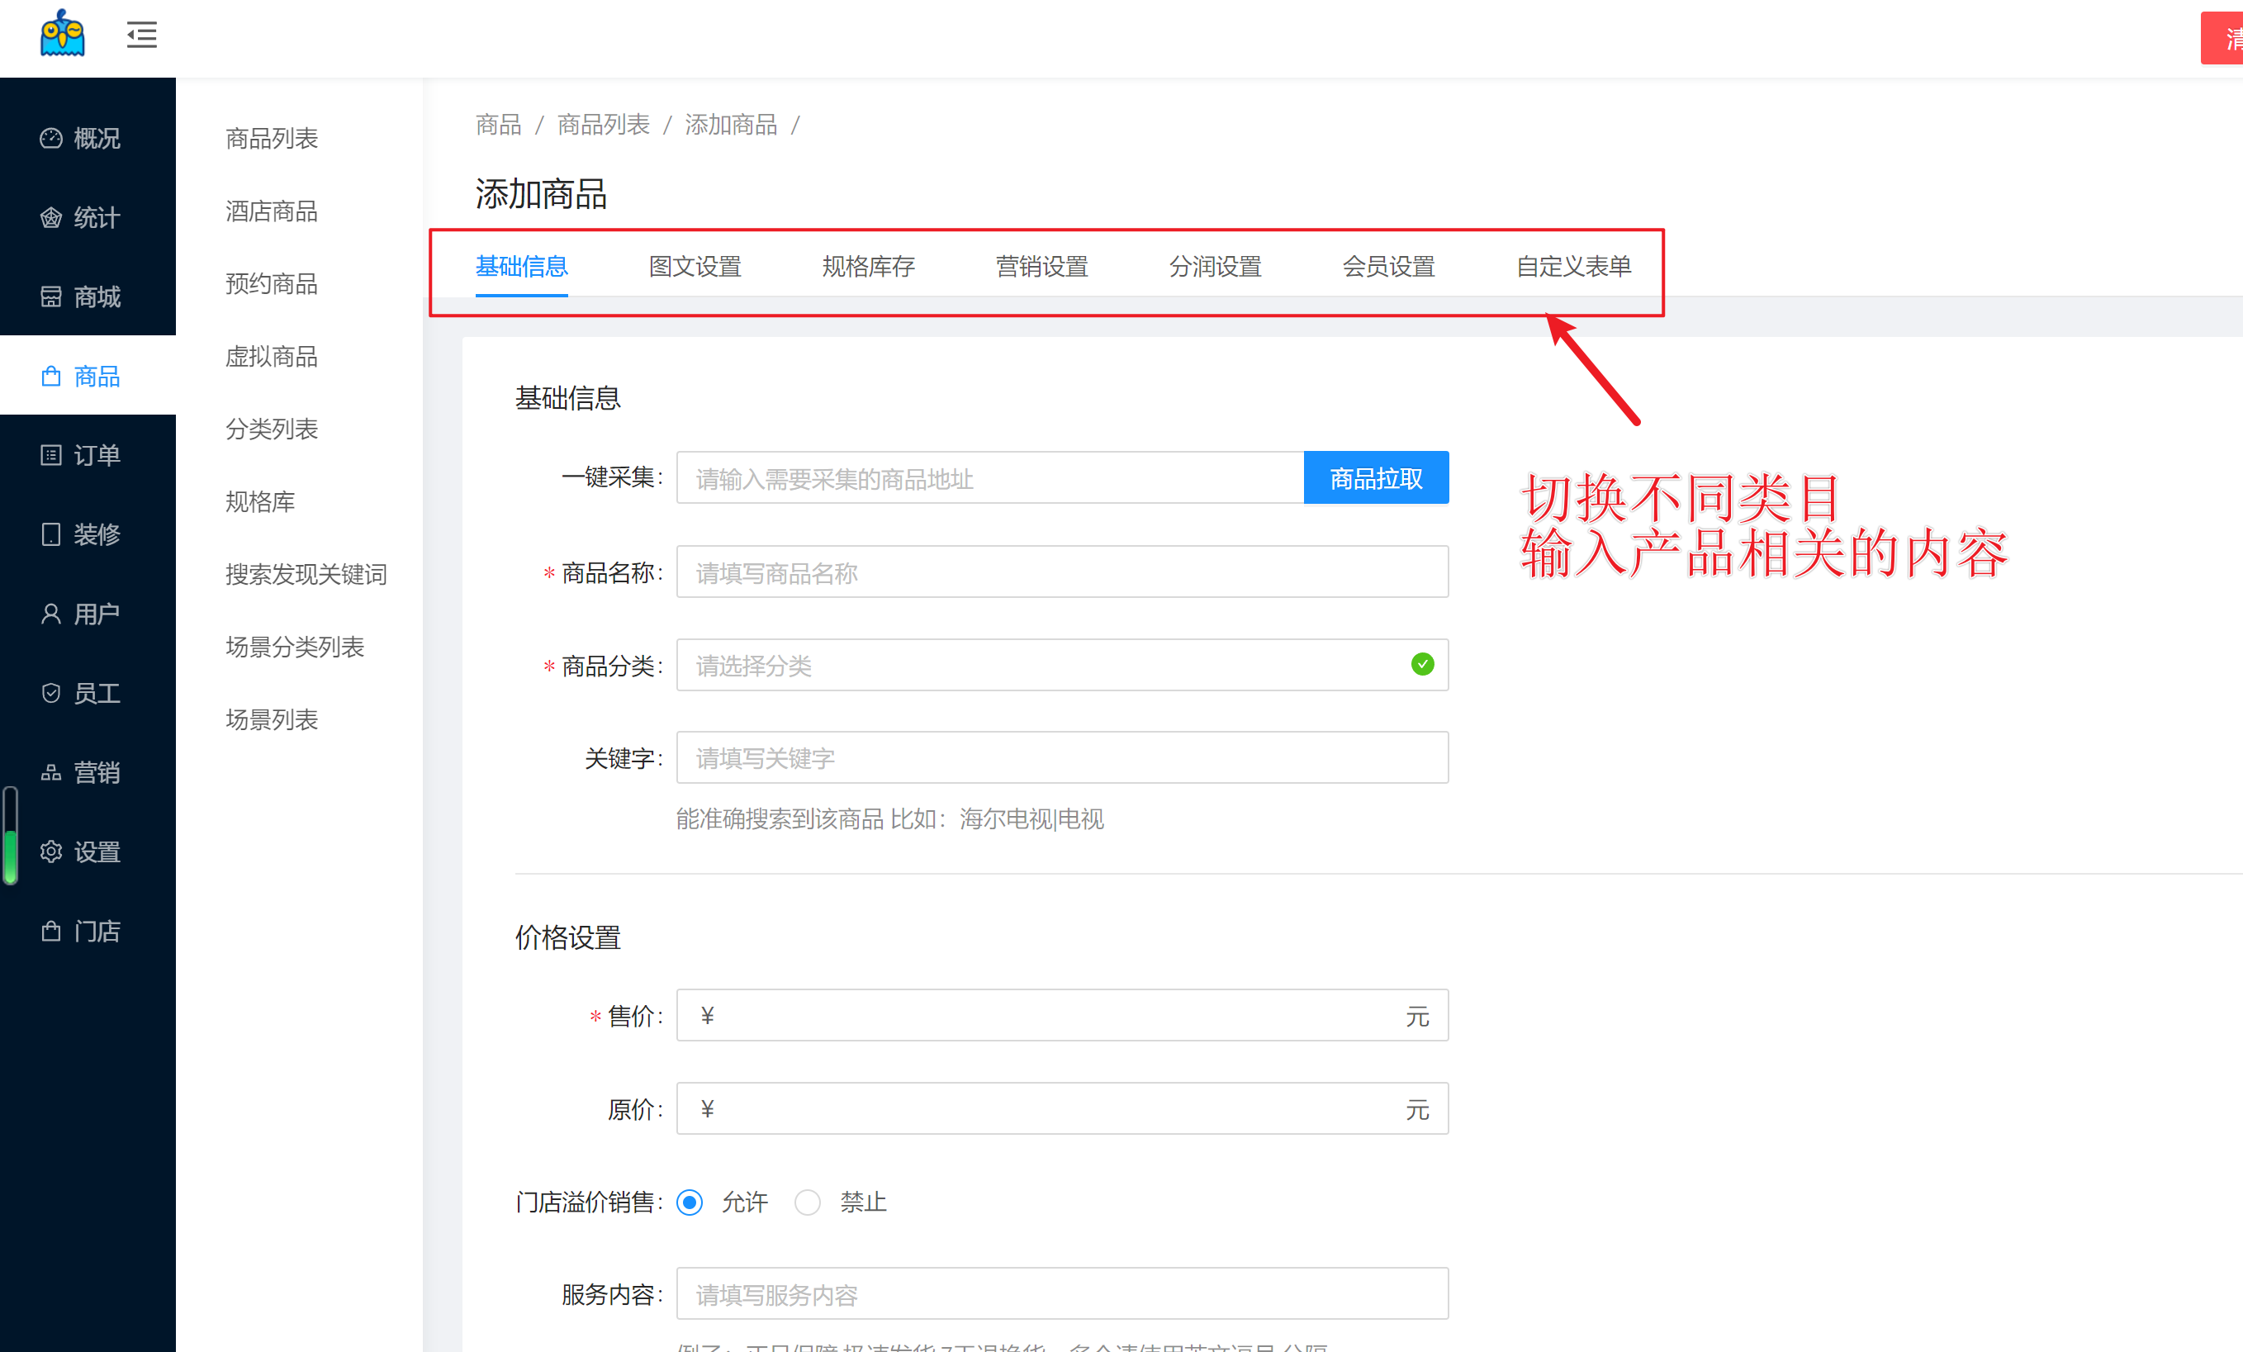Screen dimensions: 2243x1352
Task: Open 酒店商品 in the submenu
Action: 271,211
